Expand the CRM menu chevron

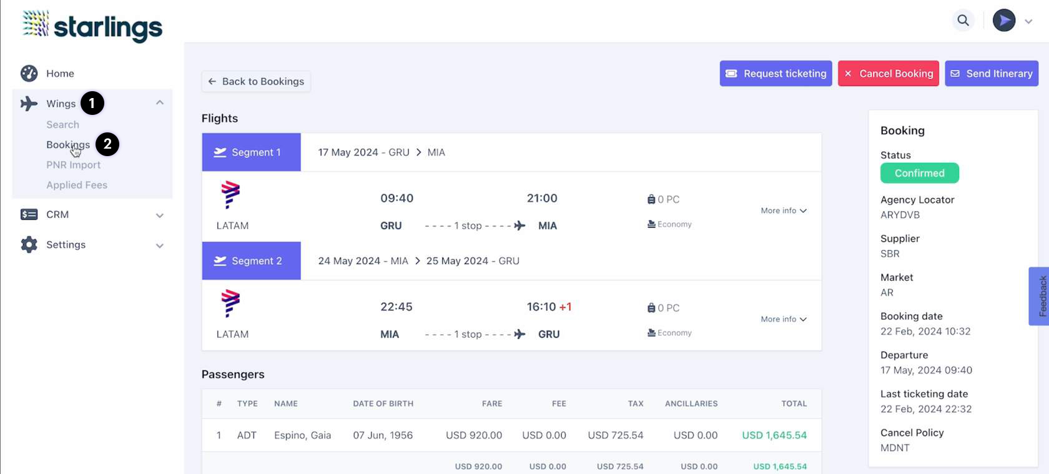coord(160,215)
